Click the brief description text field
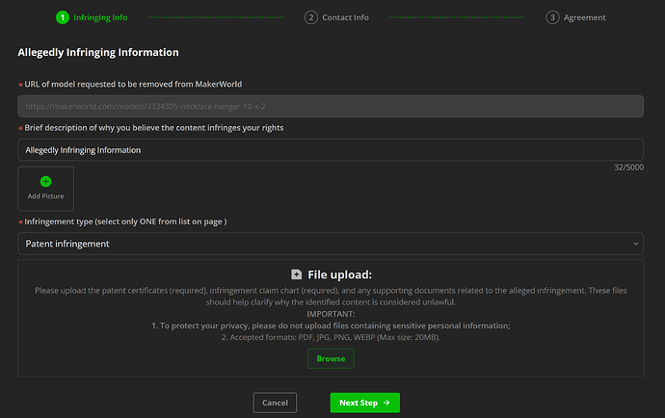Image resolution: width=665 pixels, height=418 pixels. click(x=331, y=150)
